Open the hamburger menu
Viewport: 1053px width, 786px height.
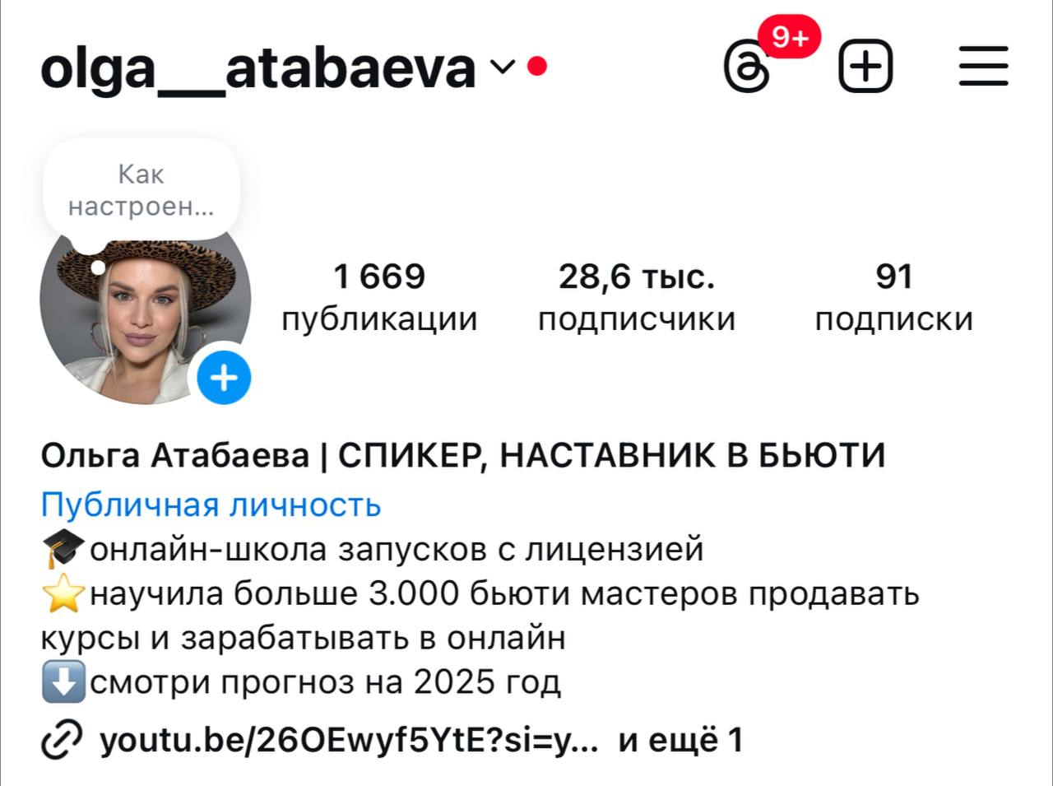pos(984,66)
